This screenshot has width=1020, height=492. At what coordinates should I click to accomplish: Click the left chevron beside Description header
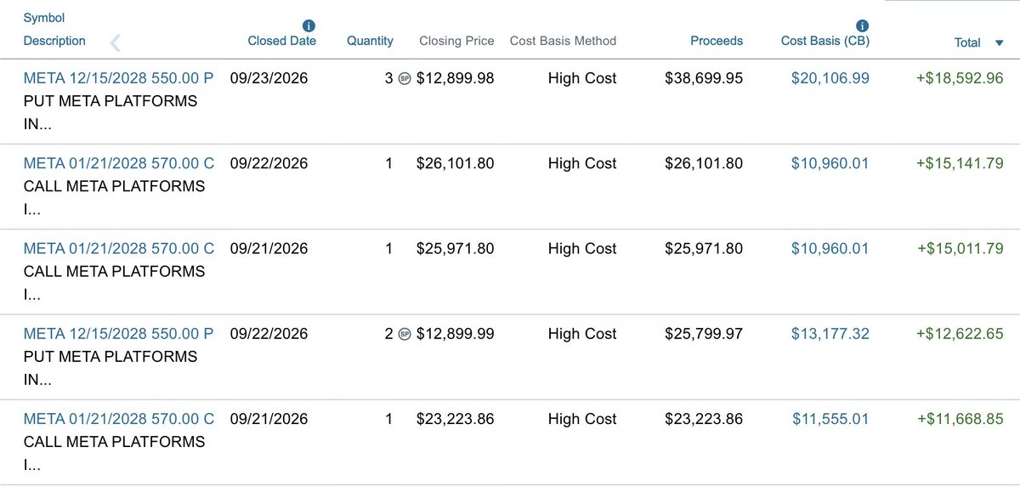click(116, 42)
